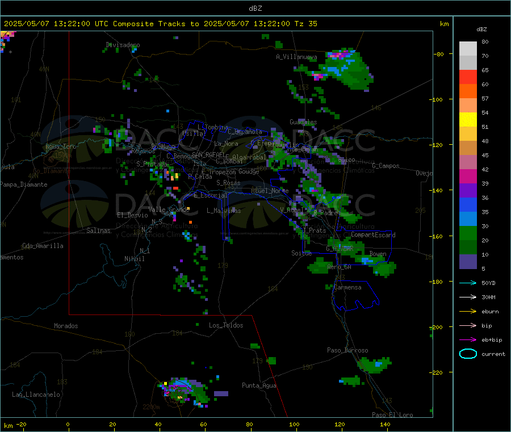This screenshot has width=511, height=432.
Task: Click the 'Soitue' place label
Action: (x=301, y=253)
